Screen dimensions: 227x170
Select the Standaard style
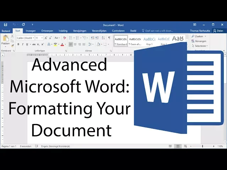coord(121,41)
